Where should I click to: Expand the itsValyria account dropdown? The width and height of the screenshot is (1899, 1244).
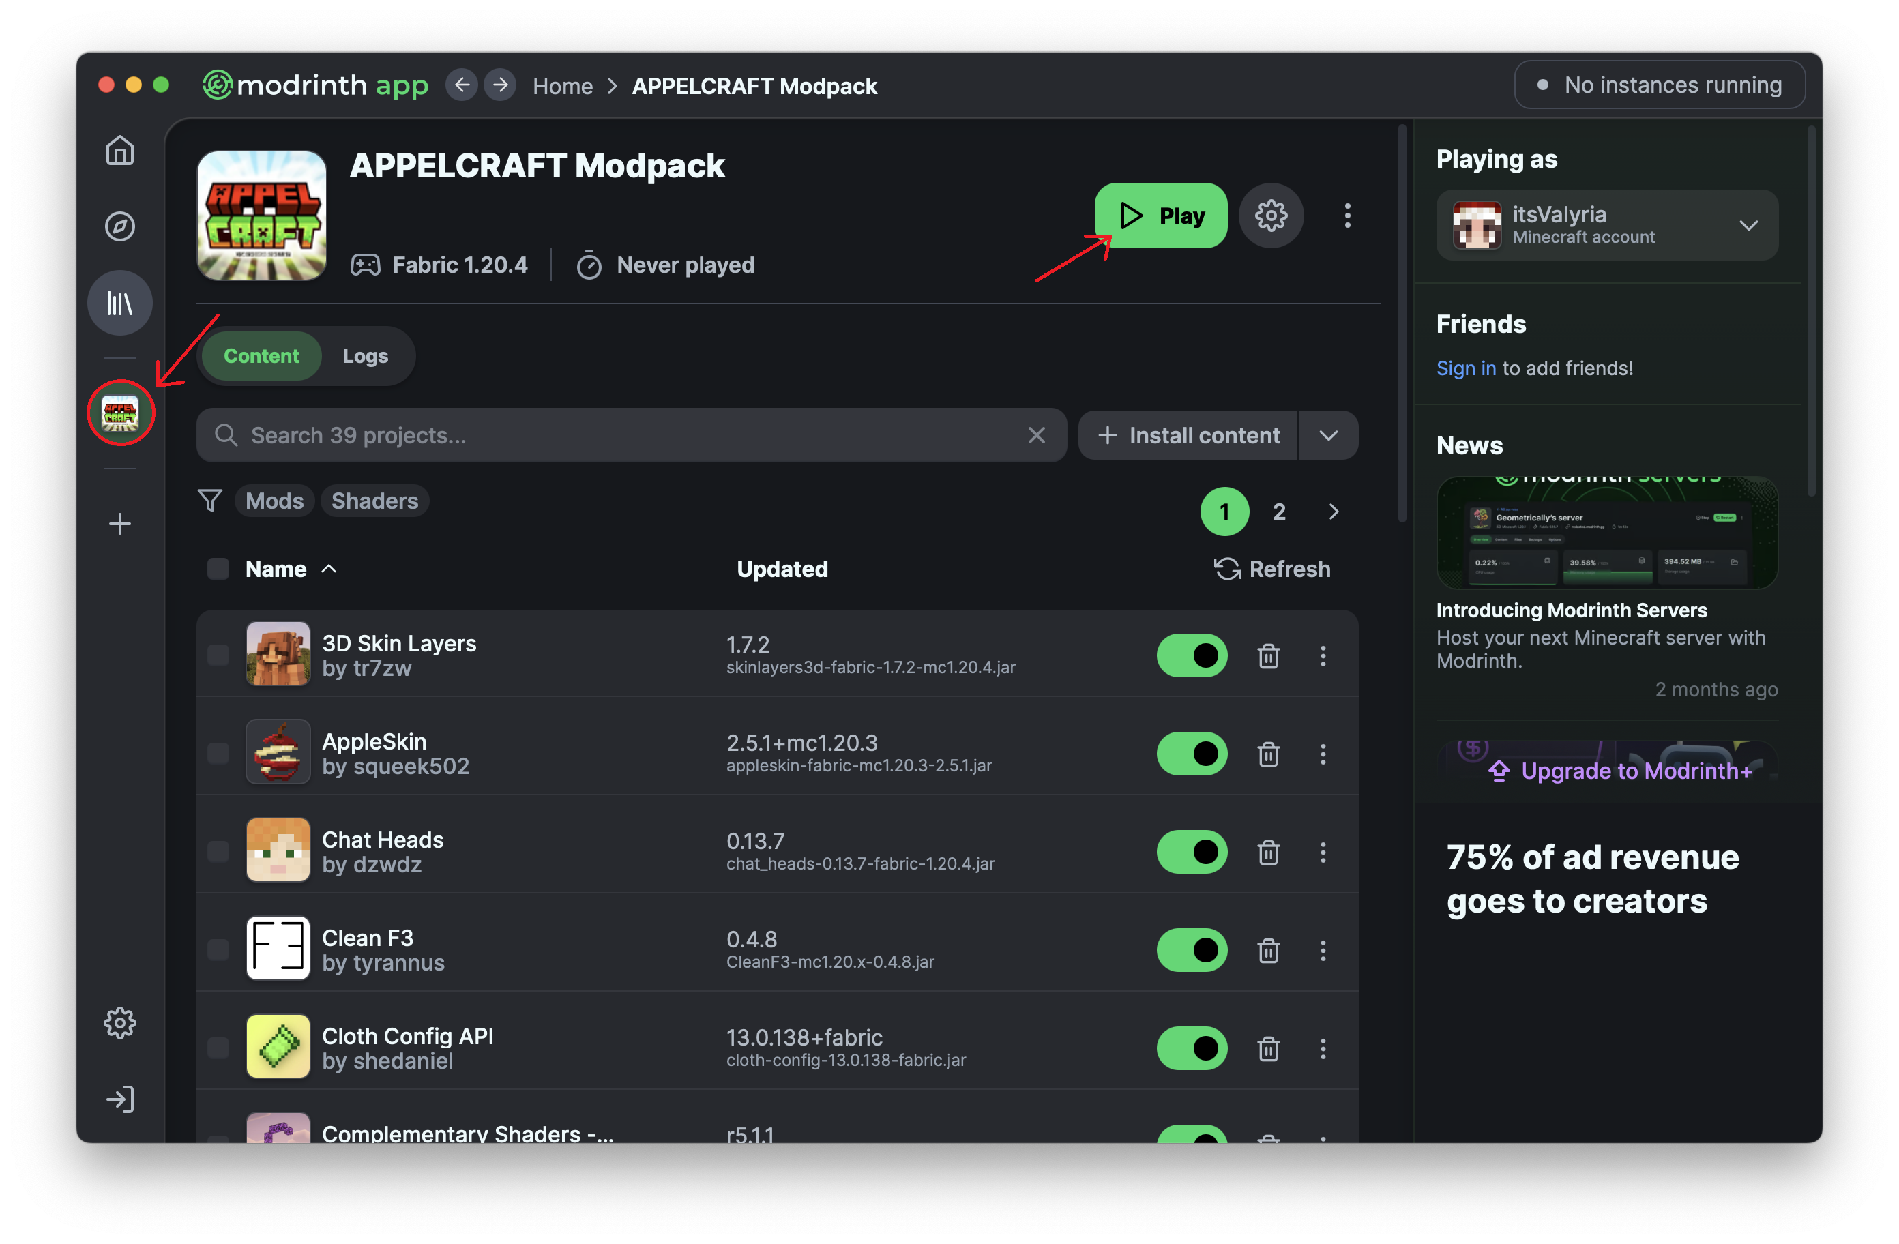(1748, 225)
